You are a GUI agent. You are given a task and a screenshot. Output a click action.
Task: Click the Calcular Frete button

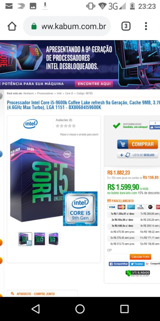140,257
